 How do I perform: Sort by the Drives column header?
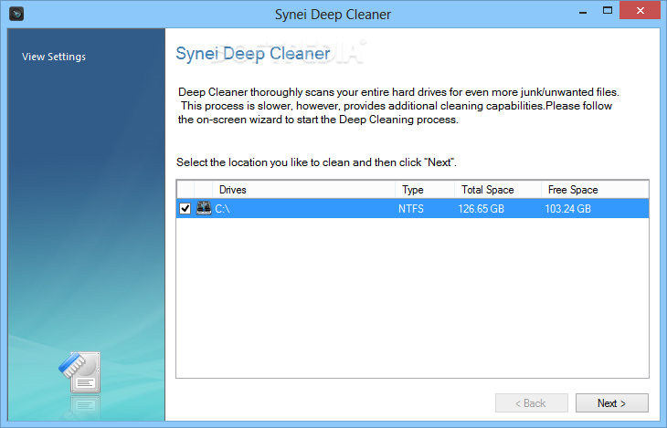point(303,190)
